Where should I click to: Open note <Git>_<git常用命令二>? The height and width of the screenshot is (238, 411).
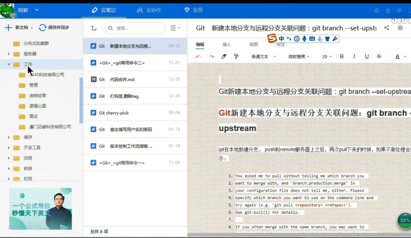click(135, 63)
